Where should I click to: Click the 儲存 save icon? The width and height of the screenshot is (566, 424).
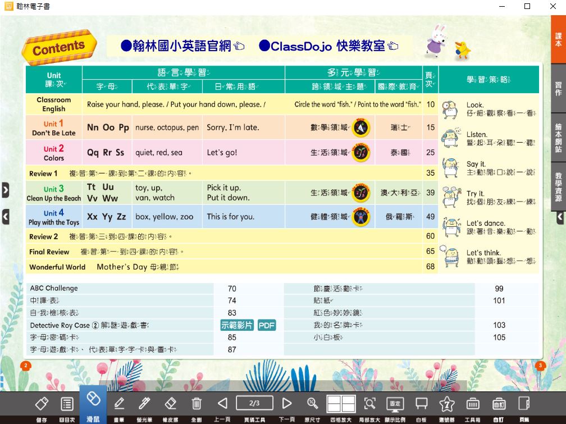[x=42, y=403]
